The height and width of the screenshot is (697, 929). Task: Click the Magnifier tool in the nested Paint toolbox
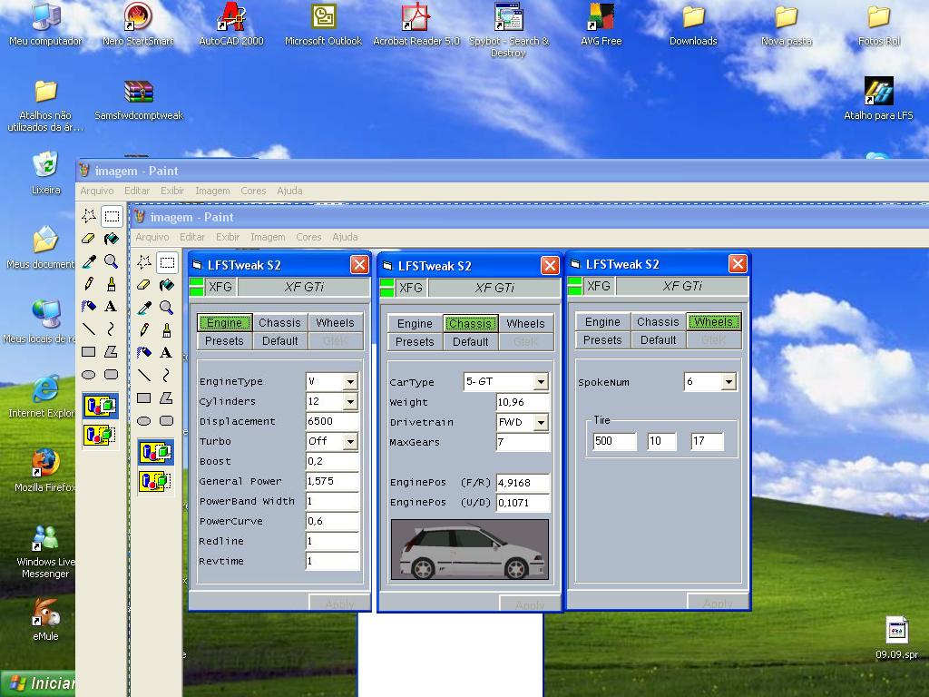click(x=167, y=307)
